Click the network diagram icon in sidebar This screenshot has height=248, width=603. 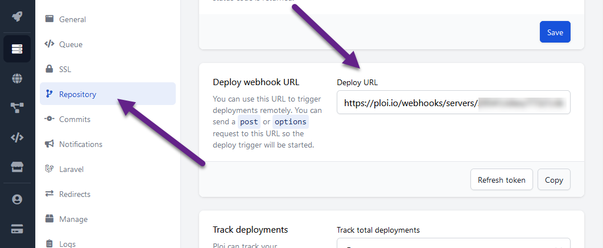pyautogui.click(x=17, y=108)
